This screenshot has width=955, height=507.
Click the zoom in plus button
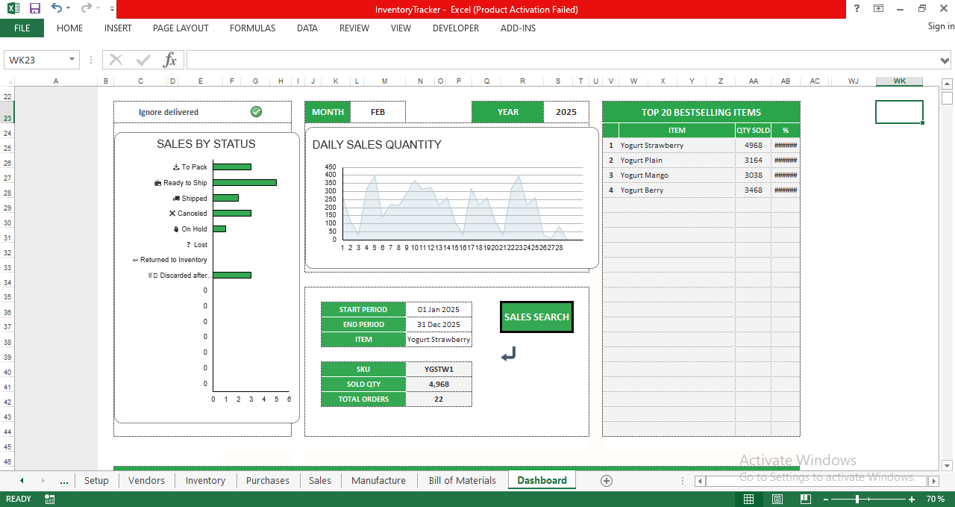(912, 499)
